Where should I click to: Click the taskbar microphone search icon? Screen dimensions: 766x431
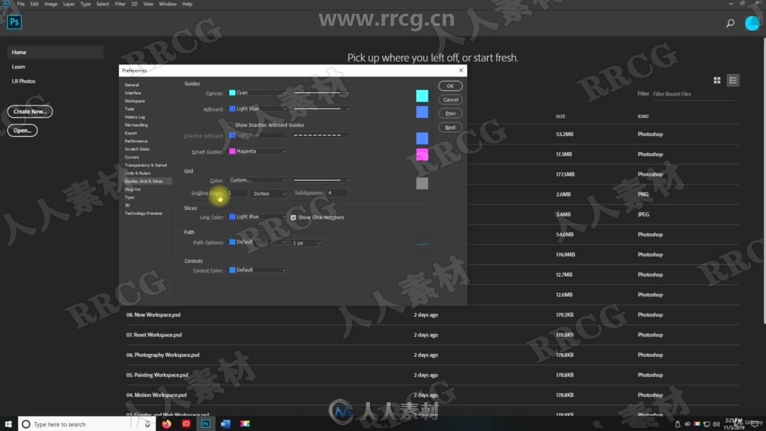[147, 424]
